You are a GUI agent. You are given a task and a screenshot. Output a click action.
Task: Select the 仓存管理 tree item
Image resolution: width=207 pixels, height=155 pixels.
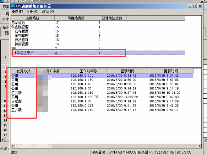[x=22, y=31]
